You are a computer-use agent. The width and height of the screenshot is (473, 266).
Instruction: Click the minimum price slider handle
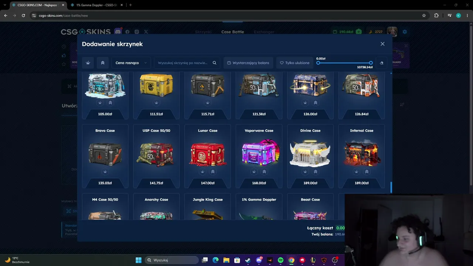(x=318, y=63)
